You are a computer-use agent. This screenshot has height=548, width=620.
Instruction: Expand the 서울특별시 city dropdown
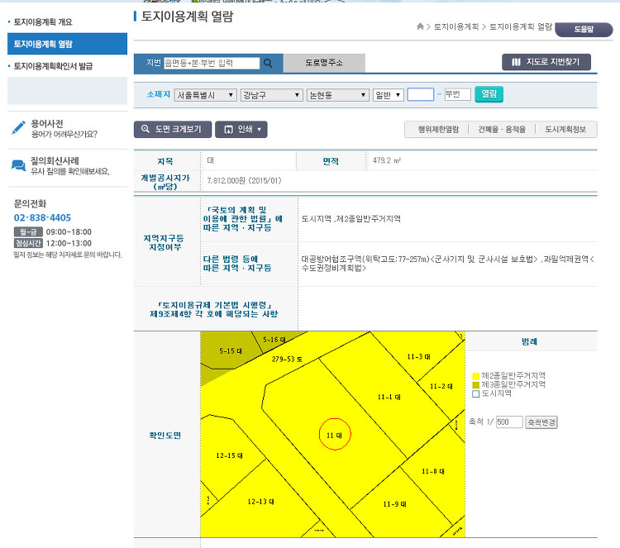coord(206,95)
